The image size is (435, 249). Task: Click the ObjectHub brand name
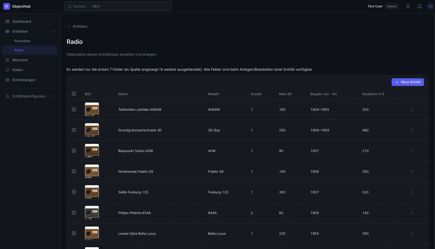click(21, 6)
